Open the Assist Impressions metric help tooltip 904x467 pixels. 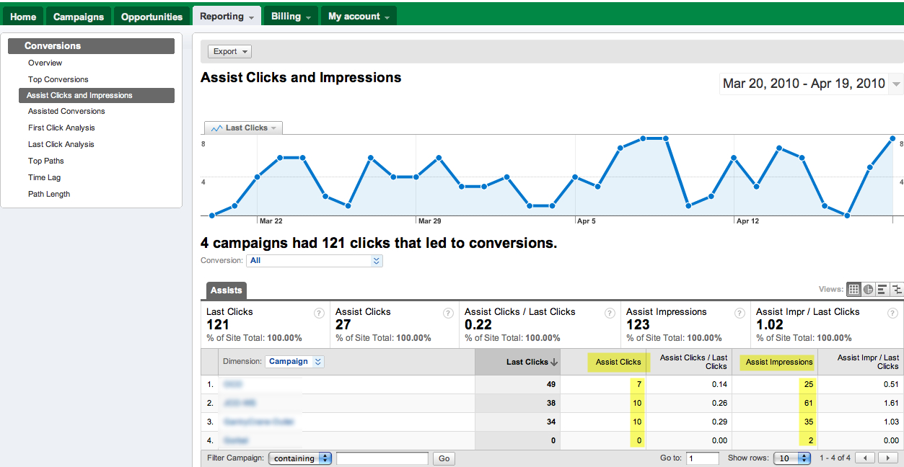pyautogui.click(x=739, y=313)
